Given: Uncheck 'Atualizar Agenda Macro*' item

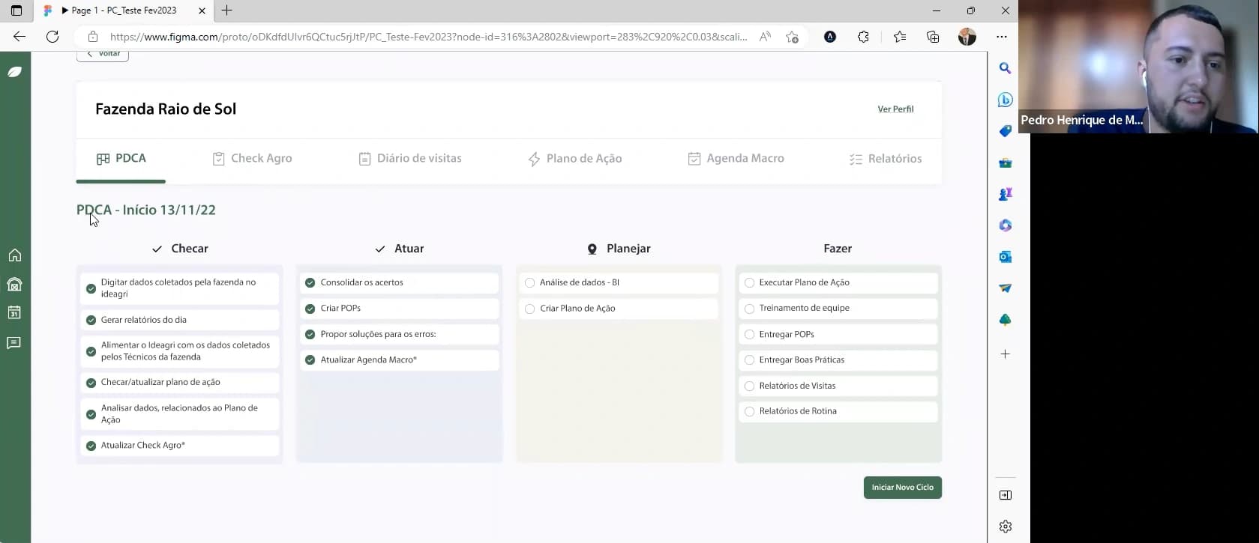Looking at the screenshot, I should coord(310,360).
